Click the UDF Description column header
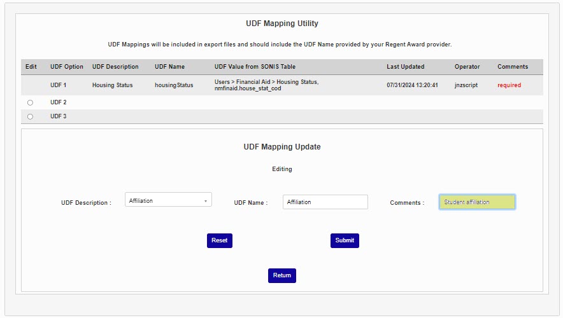 tap(115, 67)
